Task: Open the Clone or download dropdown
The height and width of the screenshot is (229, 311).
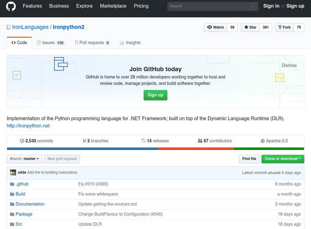Action: (x=283, y=159)
